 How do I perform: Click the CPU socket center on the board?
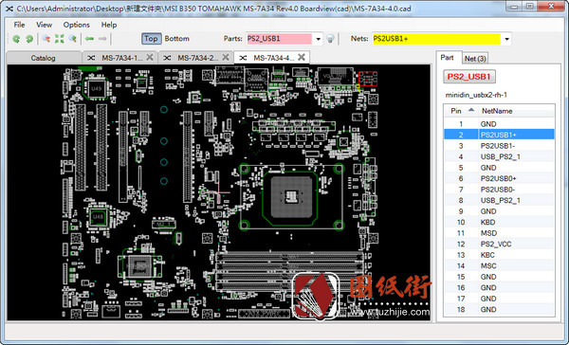tap(290, 196)
